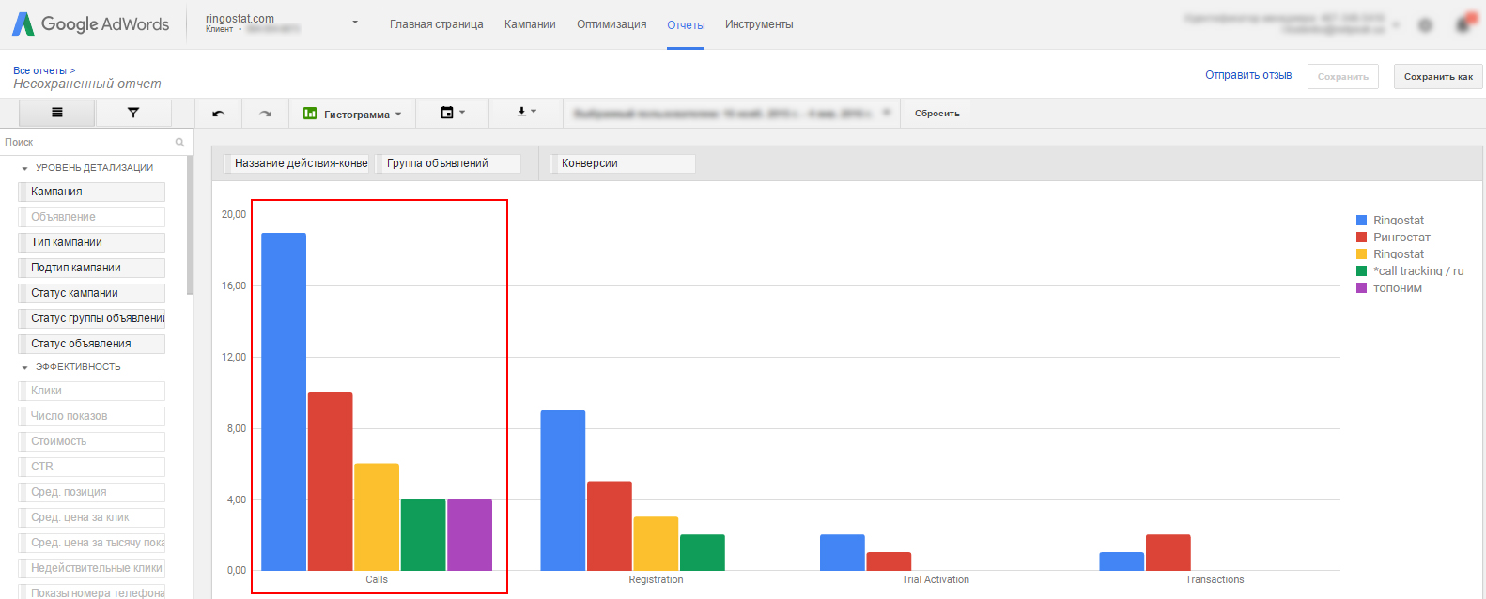Click the purple Calls bar
This screenshot has height=599, width=1486.
point(470,535)
